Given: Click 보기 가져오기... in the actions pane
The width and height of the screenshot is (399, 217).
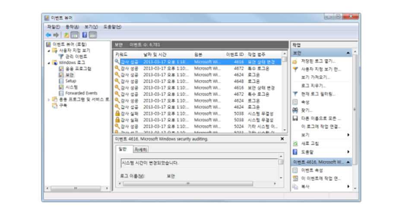Looking at the screenshot, I should click(316, 77).
